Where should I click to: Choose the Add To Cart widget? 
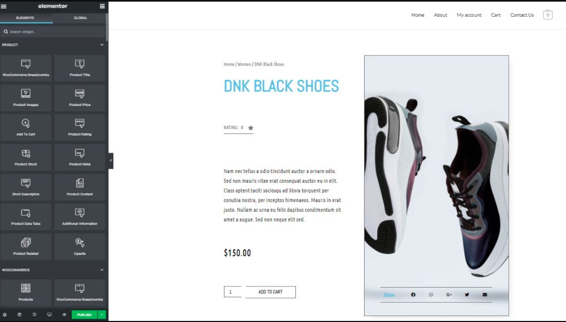click(x=26, y=127)
